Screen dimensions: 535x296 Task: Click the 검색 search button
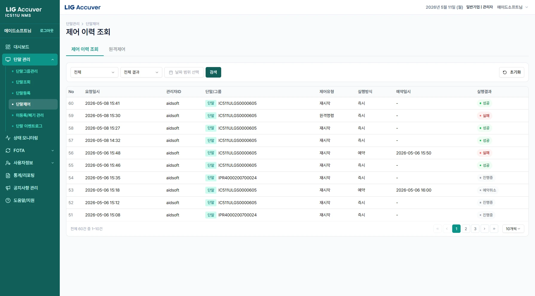(213, 72)
